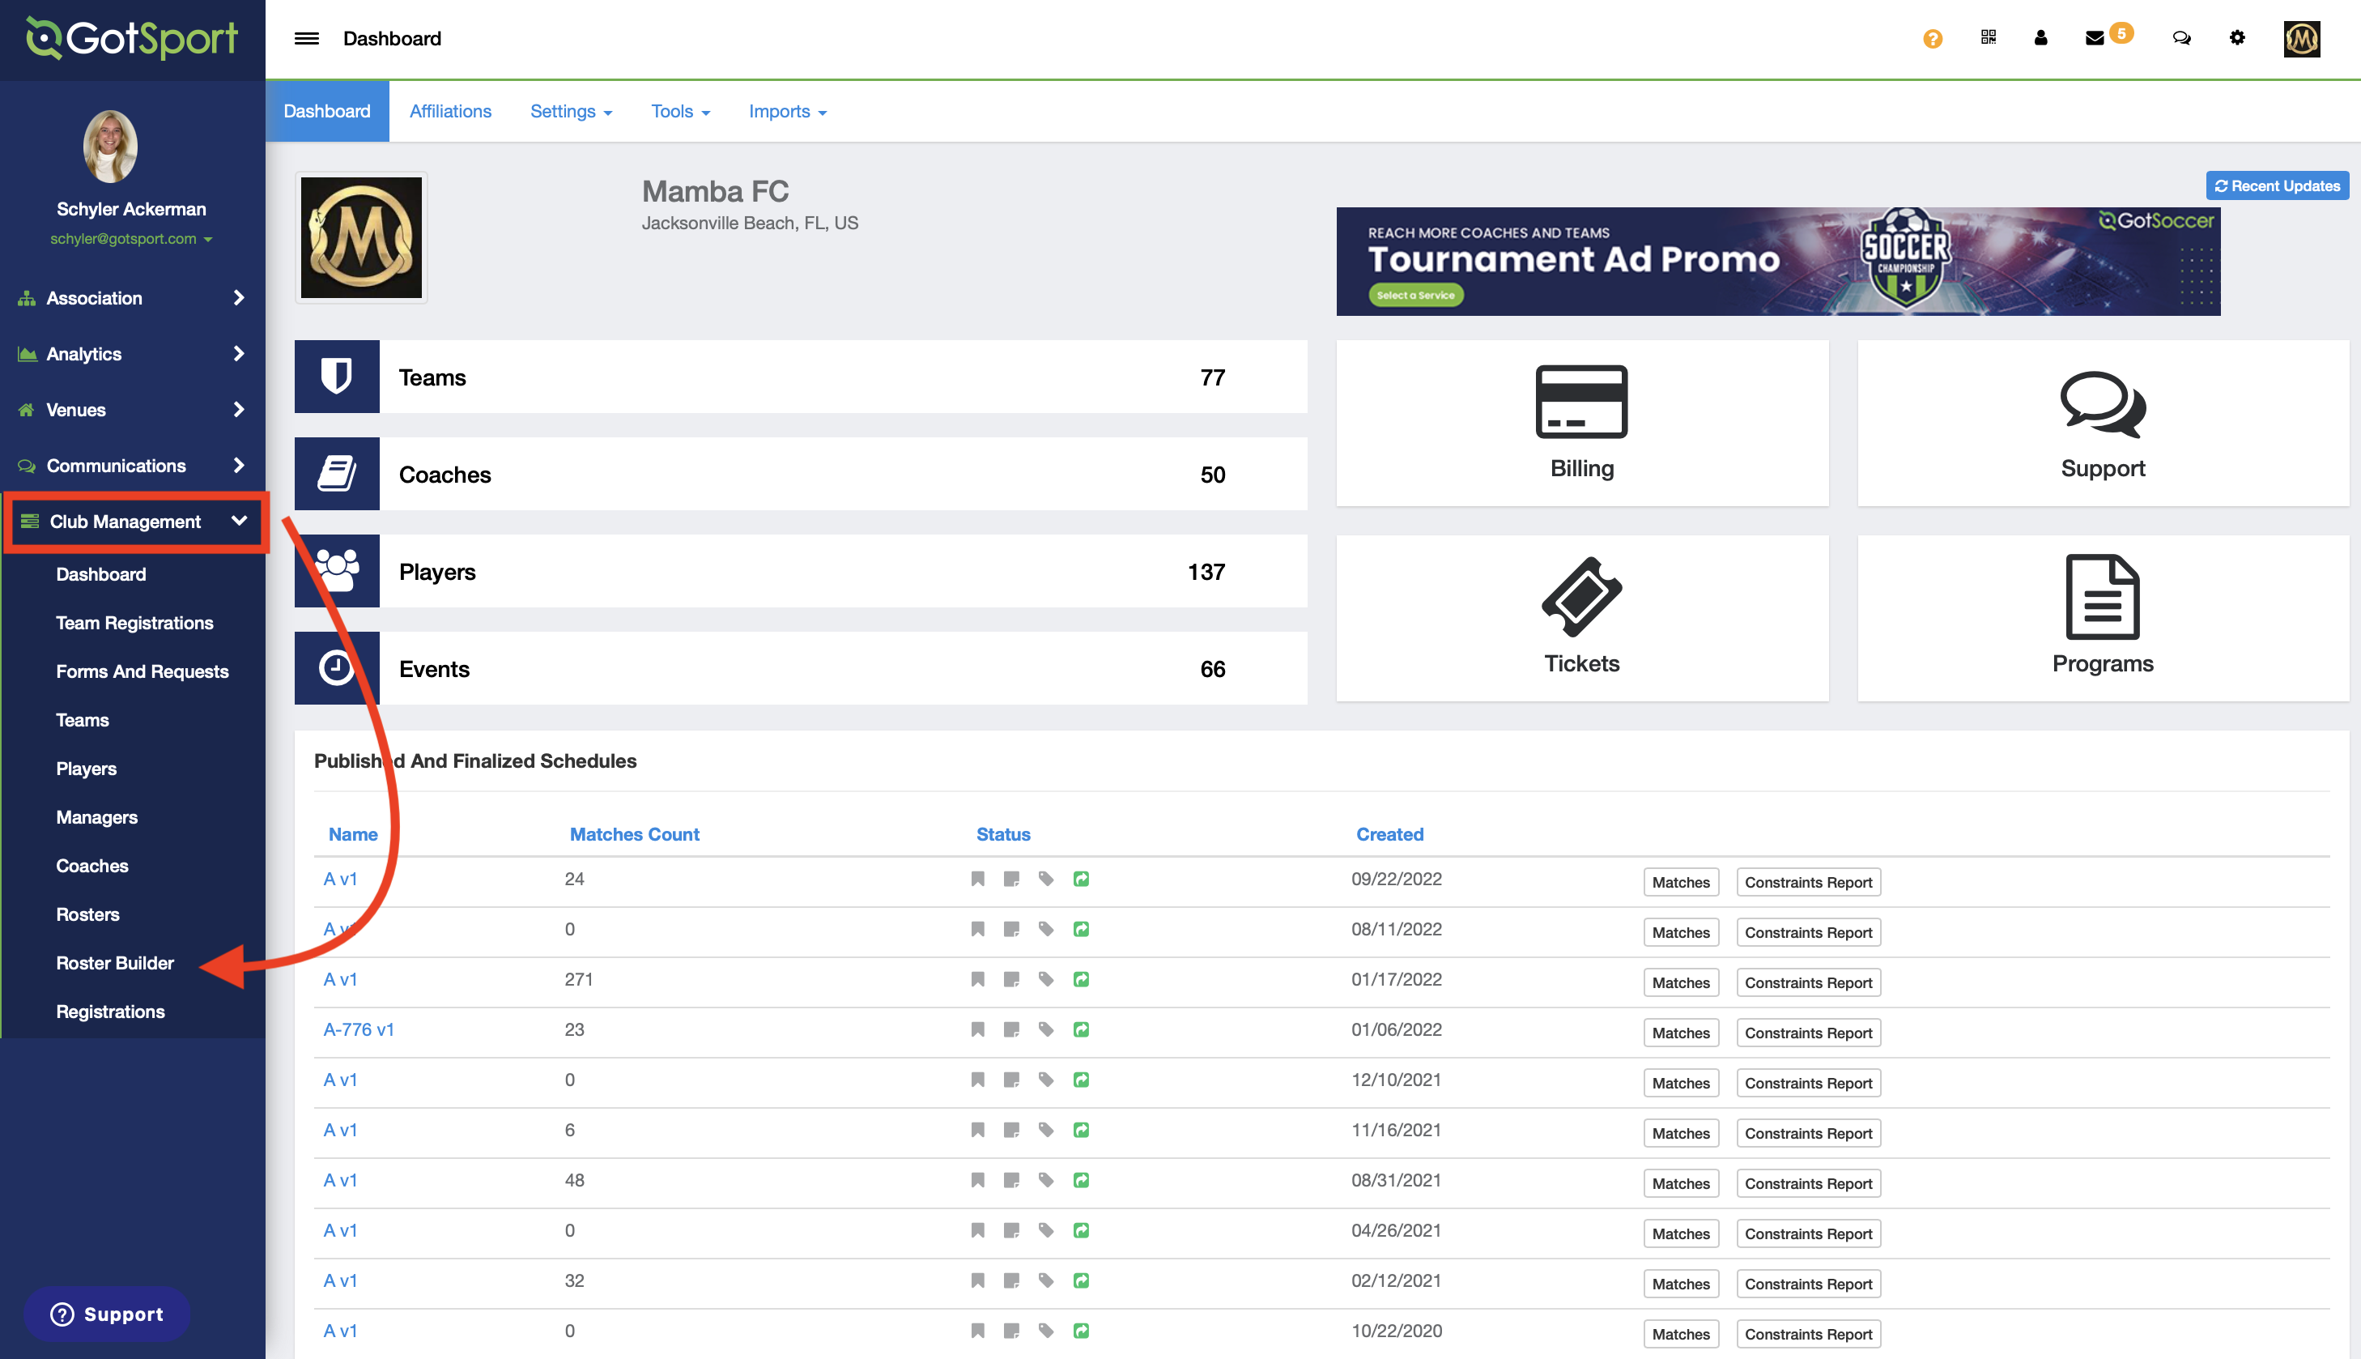The height and width of the screenshot is (1359, 2361).
Task: Click the floating Support button at bottom left
Action: click(x=106, y=1314)
